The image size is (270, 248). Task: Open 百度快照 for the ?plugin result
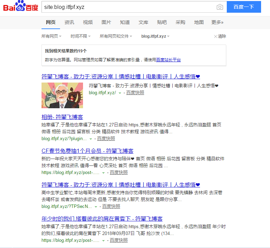tap(106, 139)
